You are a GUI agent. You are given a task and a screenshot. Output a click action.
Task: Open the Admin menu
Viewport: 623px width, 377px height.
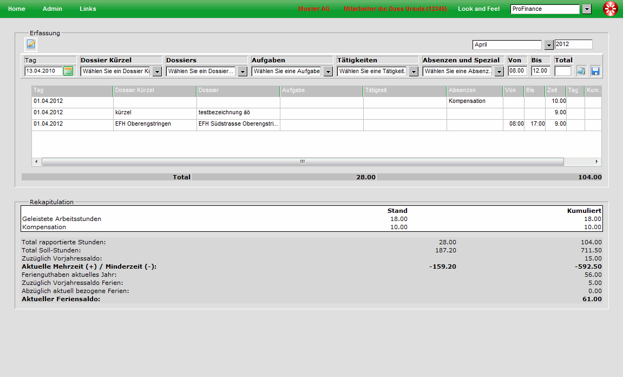[53, 9]
